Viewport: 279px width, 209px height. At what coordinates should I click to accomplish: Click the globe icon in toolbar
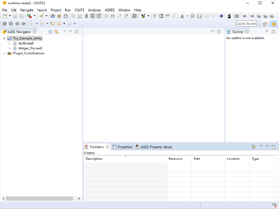point(221,16)
